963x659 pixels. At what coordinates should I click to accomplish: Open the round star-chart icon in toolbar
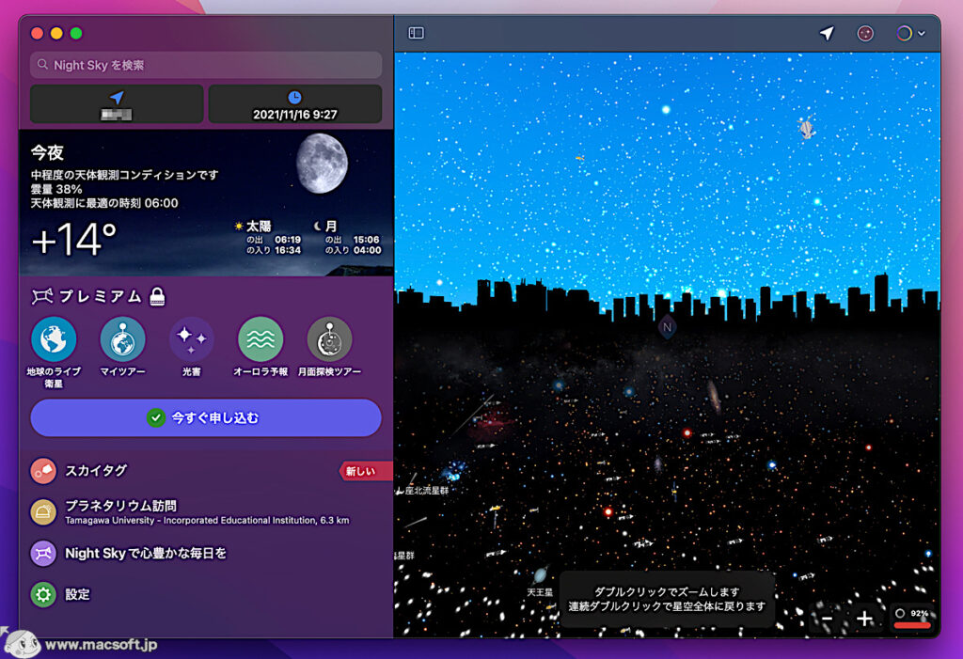click(x=865, y=33)
